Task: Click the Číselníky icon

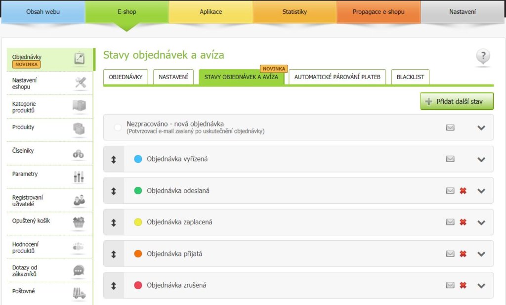Action: 79,154
